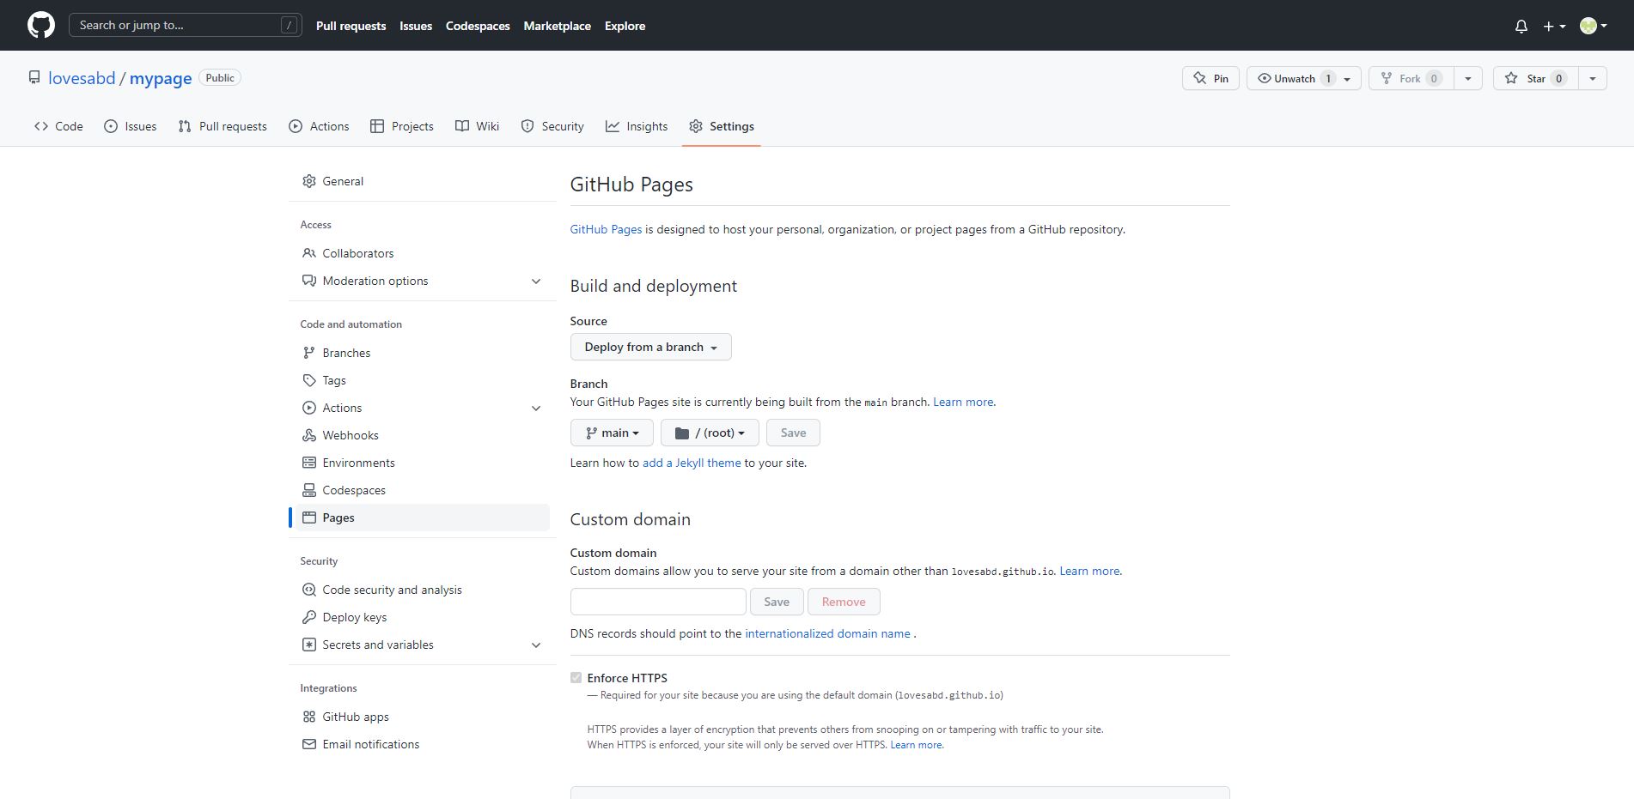1634x799 pixels.
Task: Open Learn more link about the main branch
Action: tap(963, 402)
